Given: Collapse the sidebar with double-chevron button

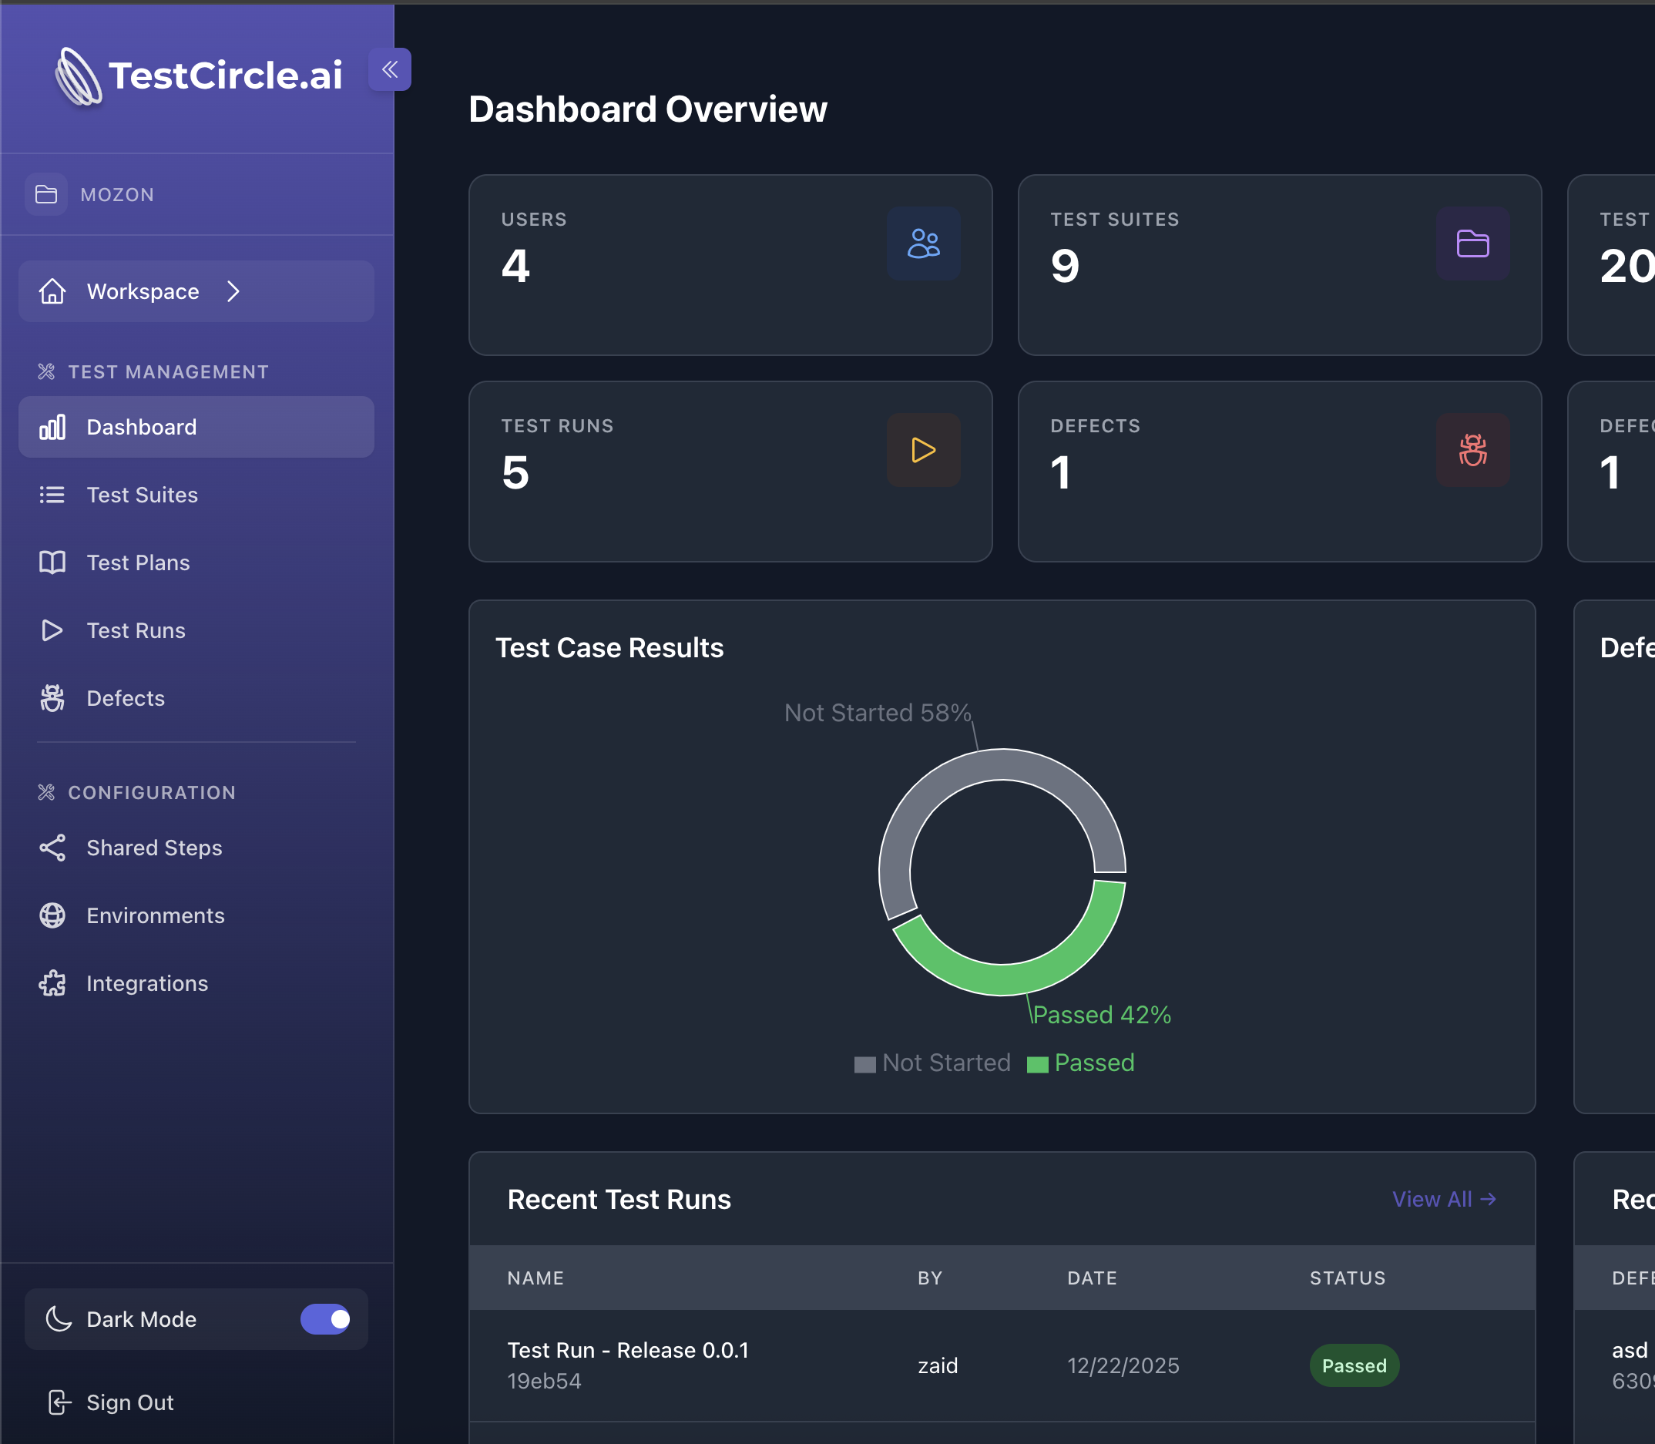Looking at the screenshot, I should (x=390, y=69).
